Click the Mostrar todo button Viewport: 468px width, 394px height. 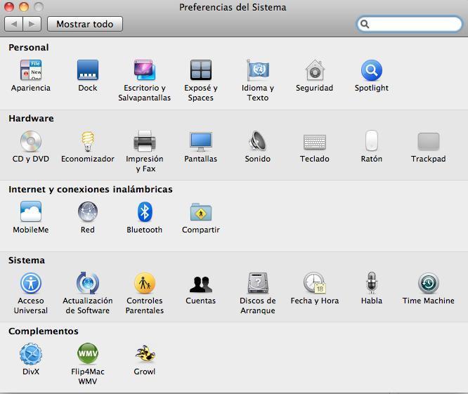(x=85, y=24)
